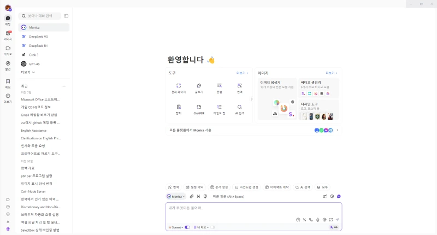Image resolution: width=437 pixels, height=235 pixels.
Task: Open the gear settings icon in the left rail
Action: 8,214
